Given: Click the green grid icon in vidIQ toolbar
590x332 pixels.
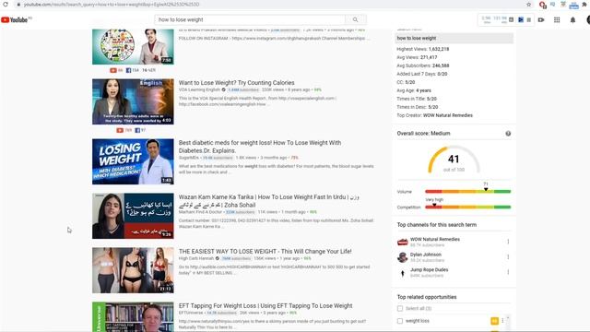Looking at the screenshot, I should (529, 19).
